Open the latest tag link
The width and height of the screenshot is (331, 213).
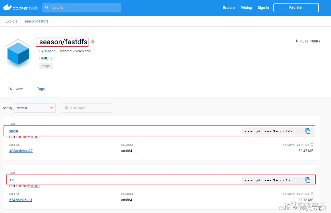point(14,131)
